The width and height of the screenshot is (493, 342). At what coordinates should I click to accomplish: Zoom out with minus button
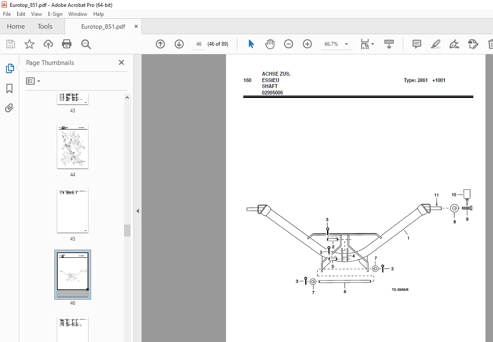tap(288, 44)
